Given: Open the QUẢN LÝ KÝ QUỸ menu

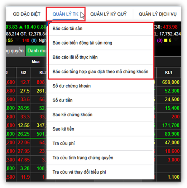Looking at the screenshot, I should pos(108,14).
